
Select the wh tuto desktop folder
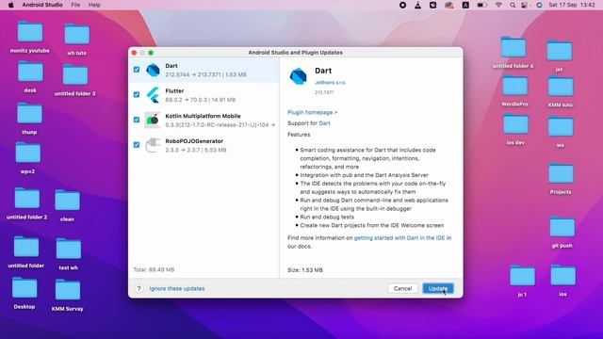click(x=77, y=35)
